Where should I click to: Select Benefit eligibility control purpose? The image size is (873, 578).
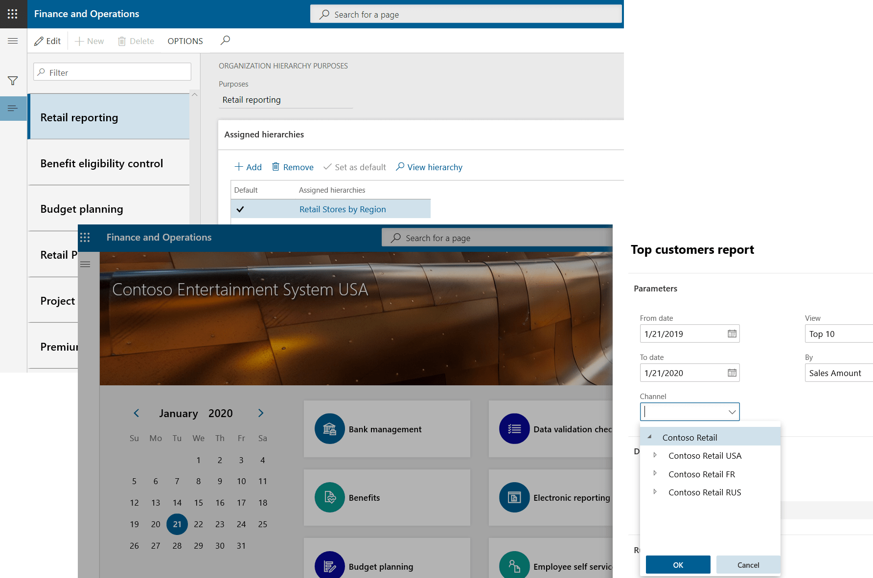click(102, 163)
